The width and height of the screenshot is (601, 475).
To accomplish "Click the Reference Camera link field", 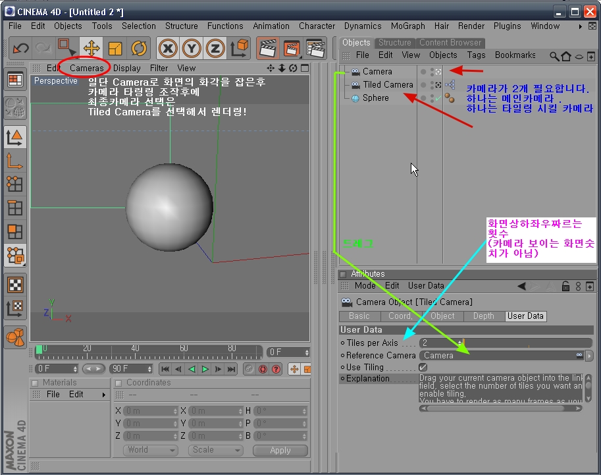I will [x=502, y=356].
